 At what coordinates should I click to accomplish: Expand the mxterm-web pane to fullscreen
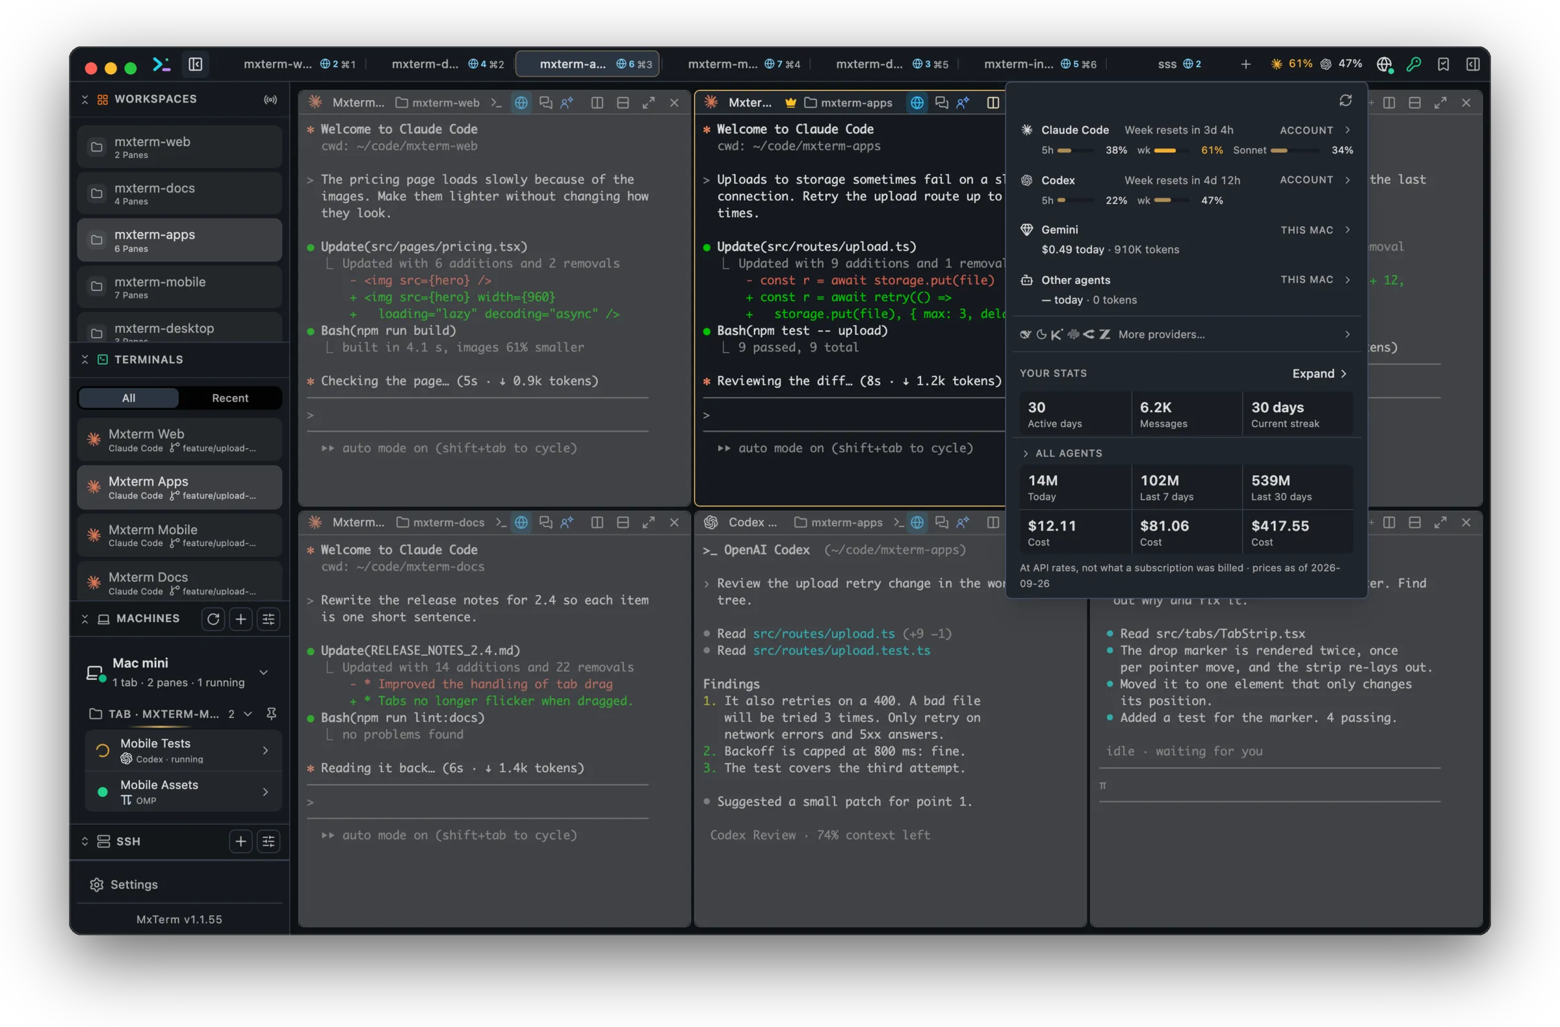pyautogui.click(x=648, y=102)
